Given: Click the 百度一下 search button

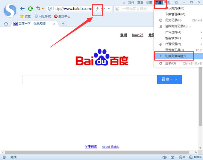Looking at the screenshot, I should 169,80.
